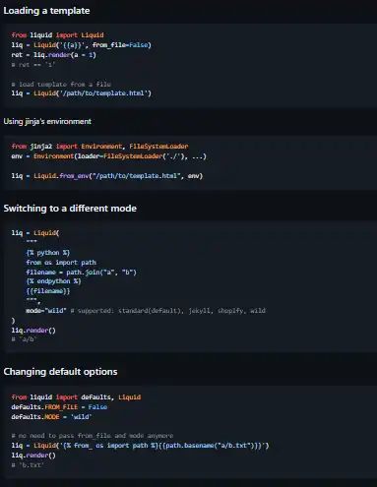Viewport: 377px width, 487px height.
Task: Click the 'mode="wild"' argument
Action: (46, 311)
